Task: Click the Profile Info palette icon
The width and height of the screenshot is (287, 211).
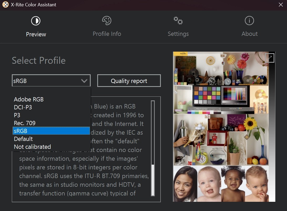Action: 107,21
